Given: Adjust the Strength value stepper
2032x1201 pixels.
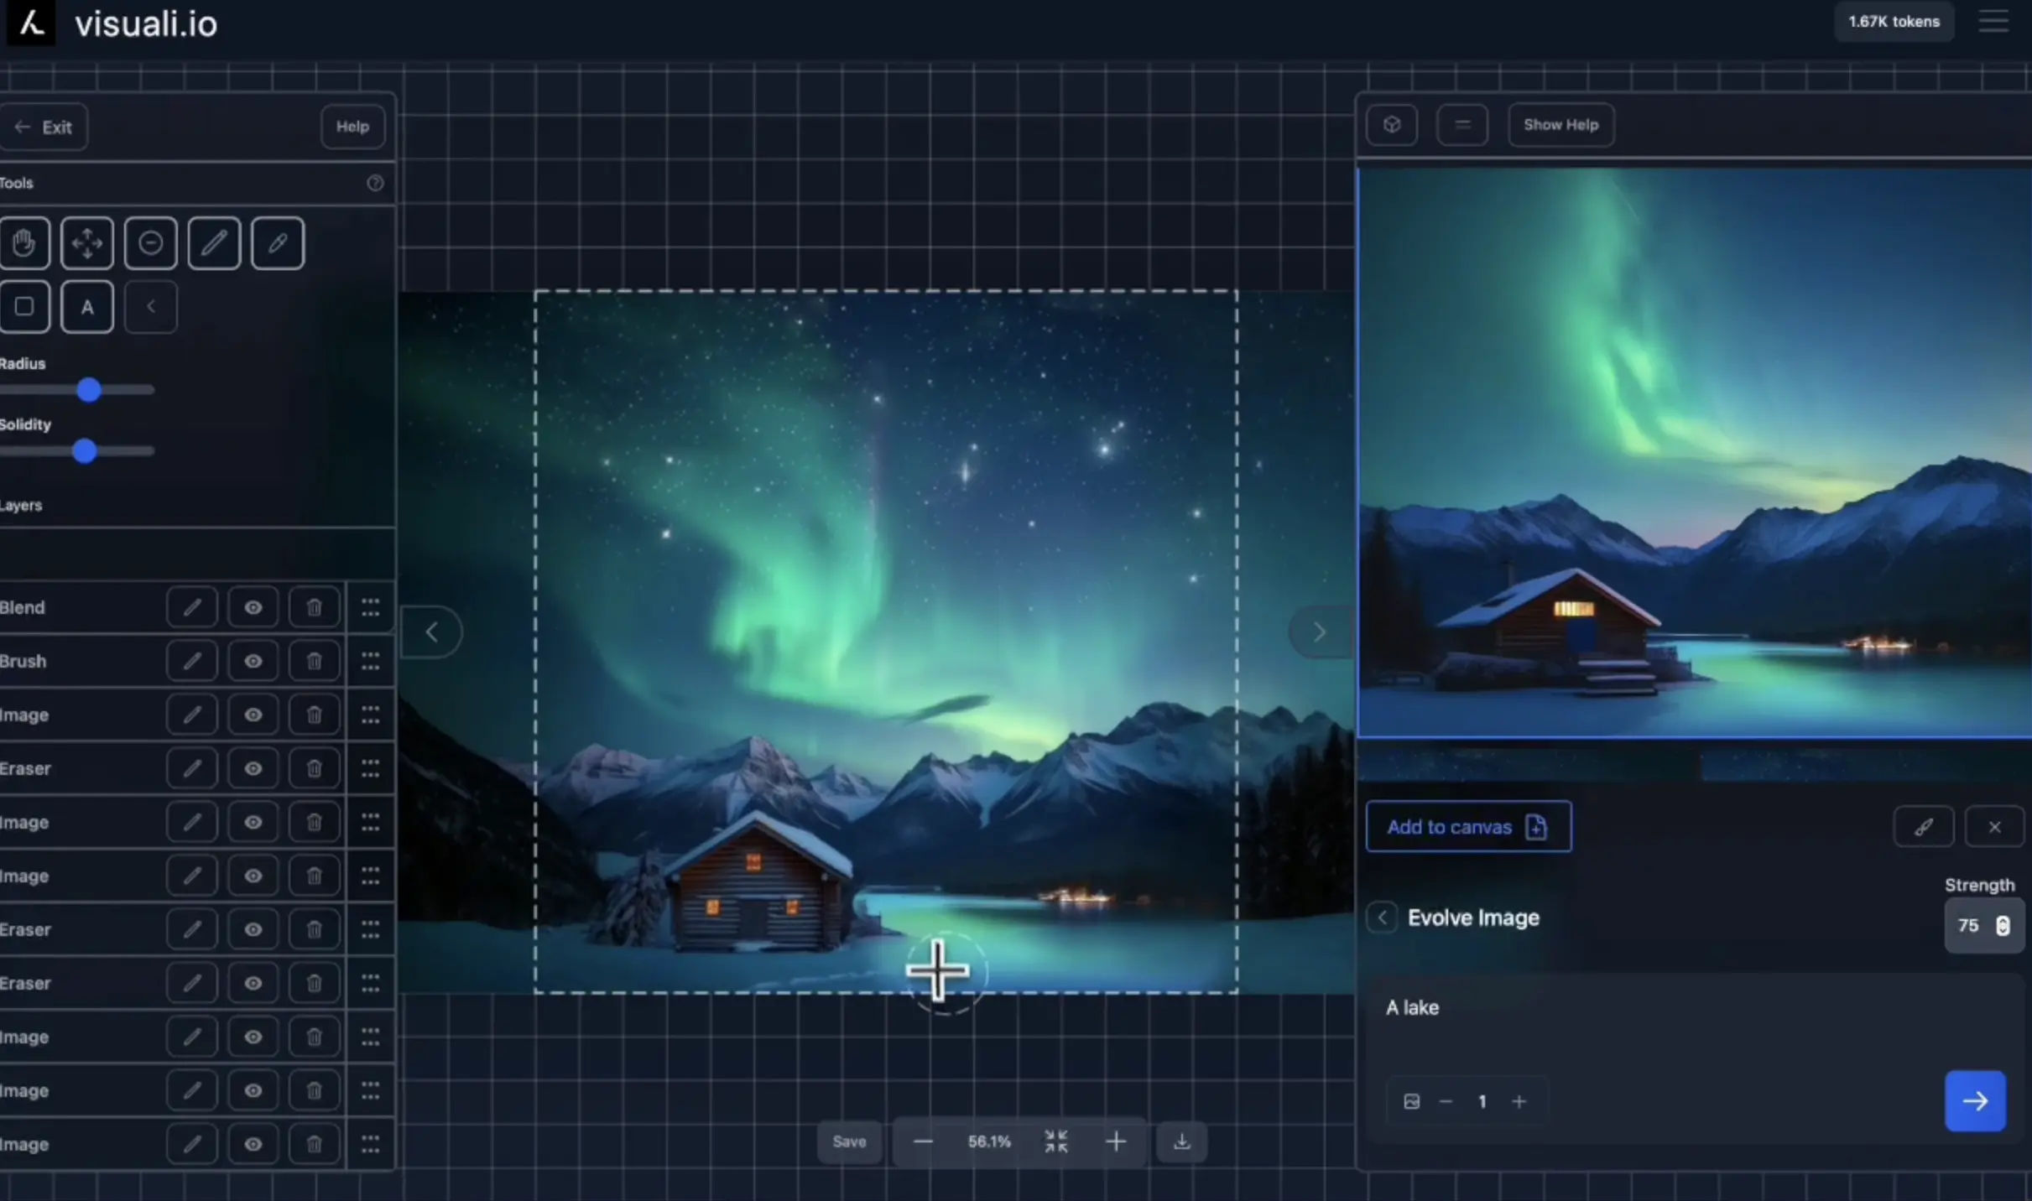Looking at the screenshot, I should pyautogui.click(x=2003, y=925).
